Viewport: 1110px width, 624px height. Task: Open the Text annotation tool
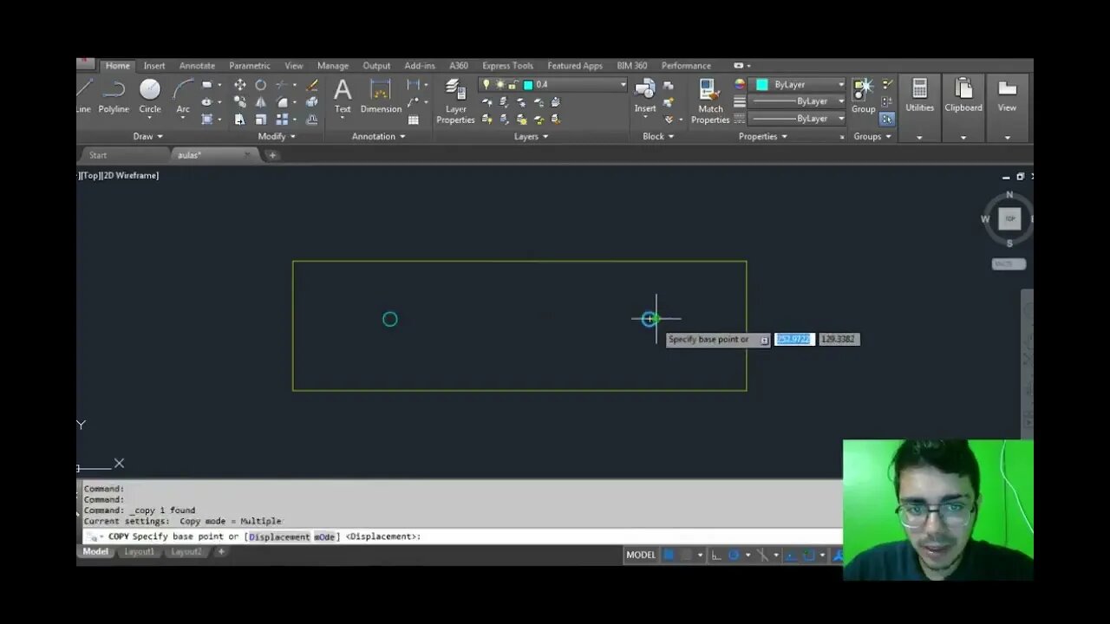pyautogui.click(x=343, y=96)
